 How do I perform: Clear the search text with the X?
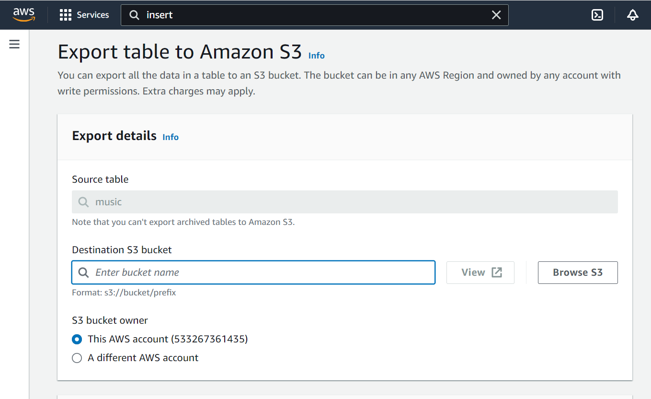[496, 15]
